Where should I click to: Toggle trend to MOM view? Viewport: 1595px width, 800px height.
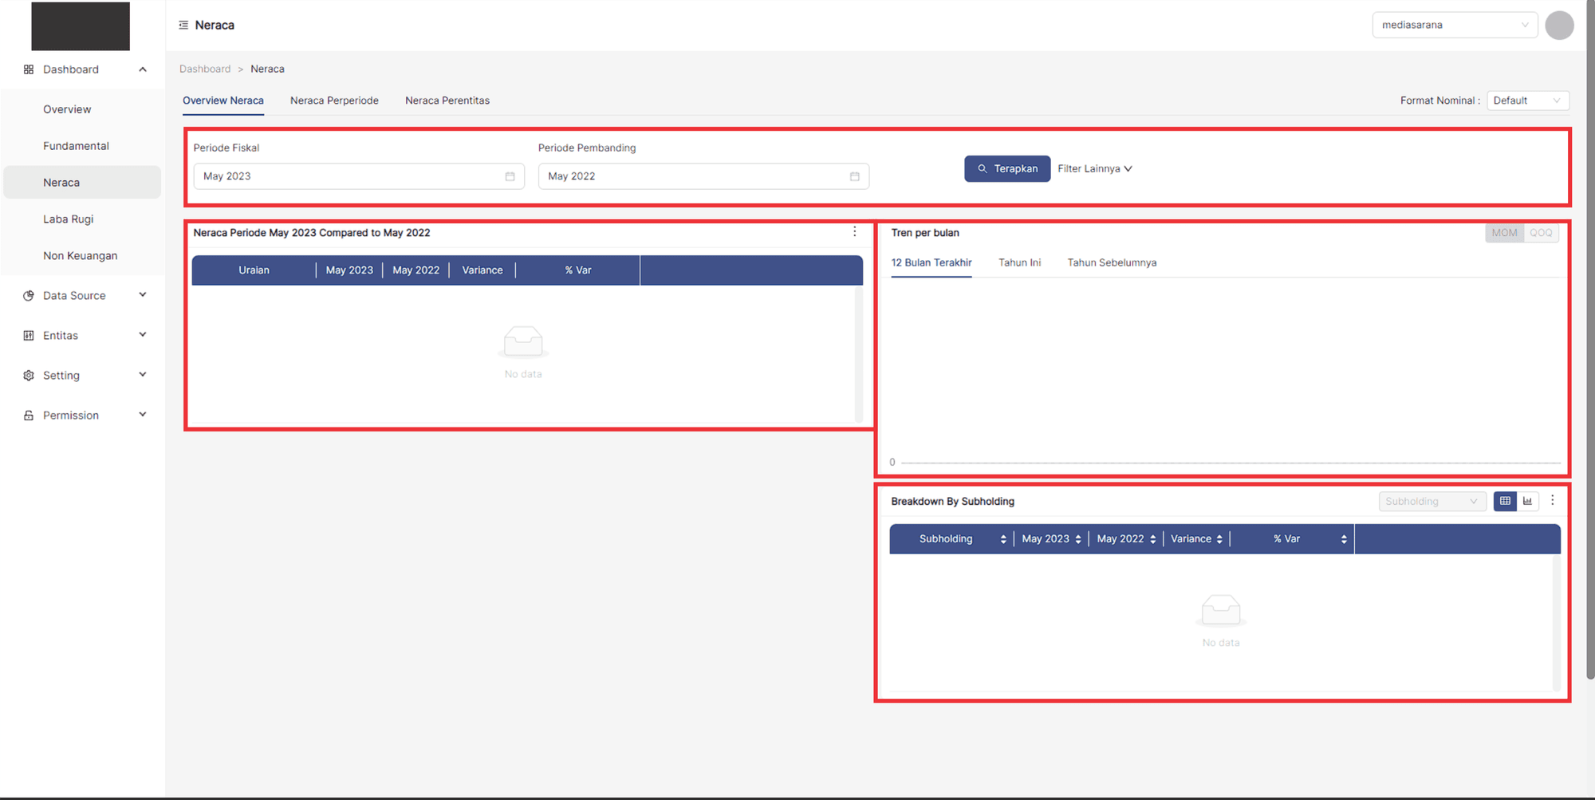1504,233
